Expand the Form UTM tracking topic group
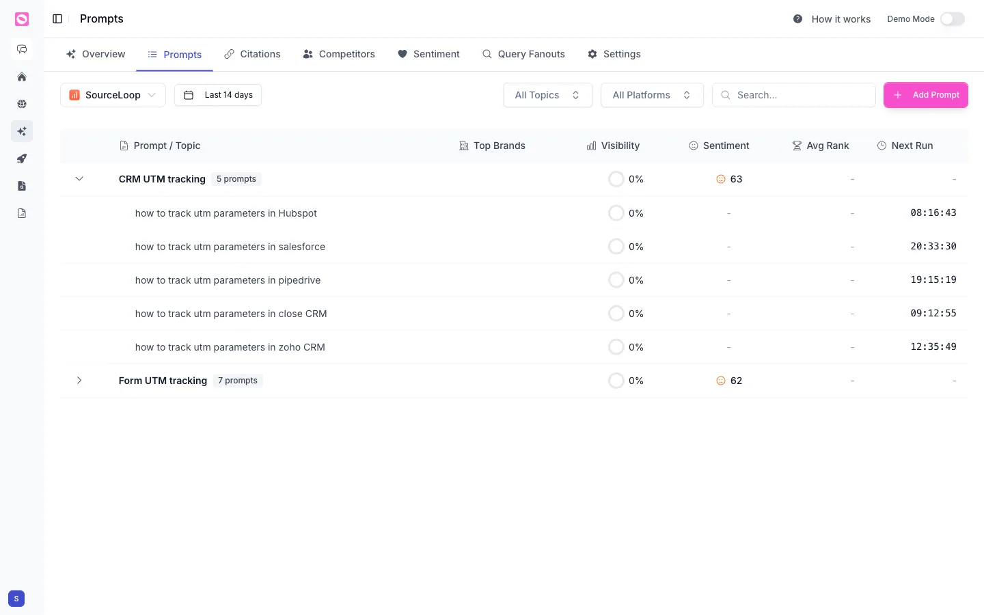This screenshot has height=615, width=984. pyautogui.click(x=79, y=381)
